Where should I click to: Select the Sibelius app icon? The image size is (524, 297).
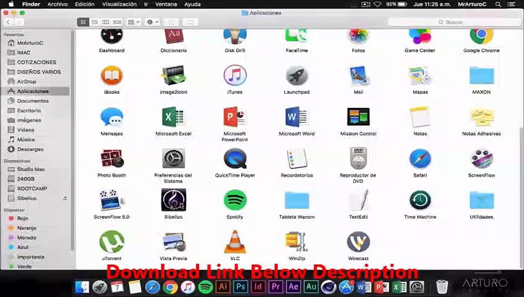click(173, 201)
